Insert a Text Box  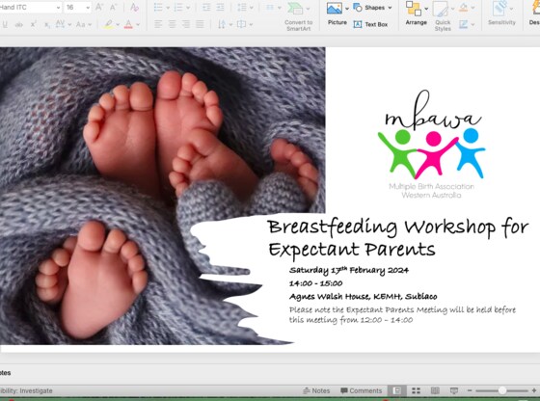point(370,24)
